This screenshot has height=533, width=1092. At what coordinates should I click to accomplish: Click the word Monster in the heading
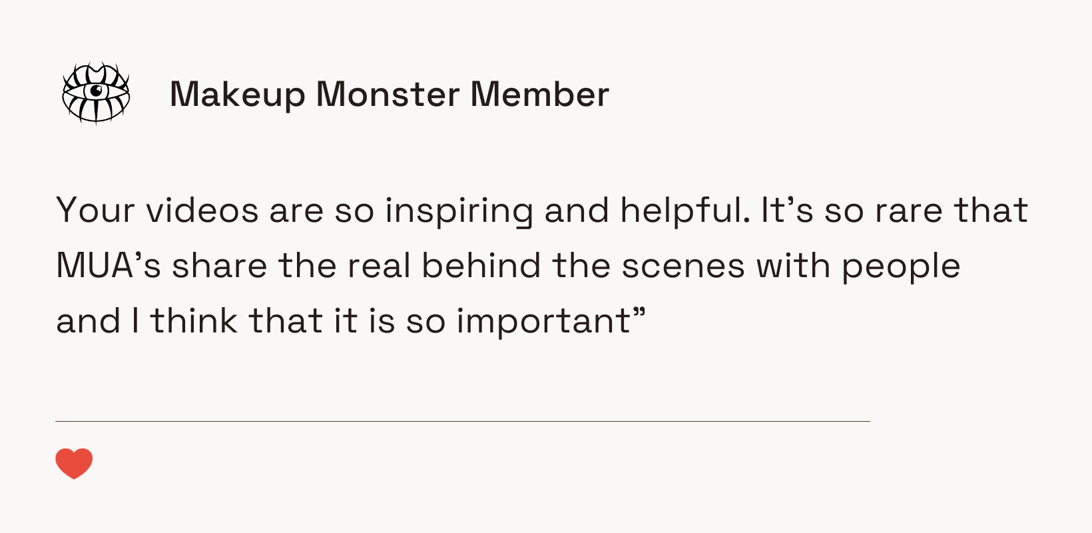coord(388,95)
